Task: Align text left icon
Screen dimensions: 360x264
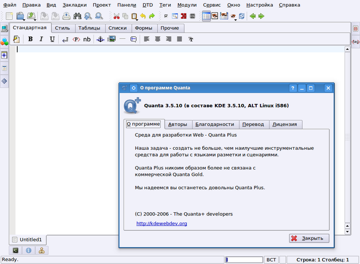Action: [x=147, y=39]
